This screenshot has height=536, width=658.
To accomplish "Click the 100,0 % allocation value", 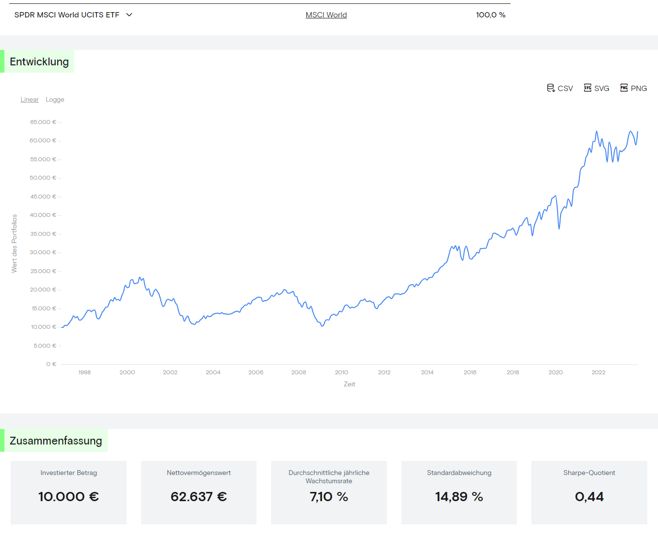I will coord(490,15).
